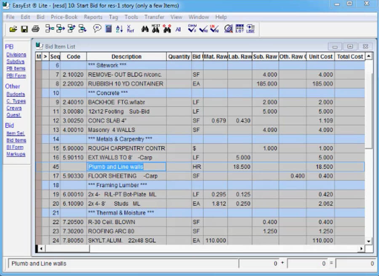Viewport: 379px width, 276px height.
Task: Click the X-Ref toolbar icon
Action: coord(131,29)
